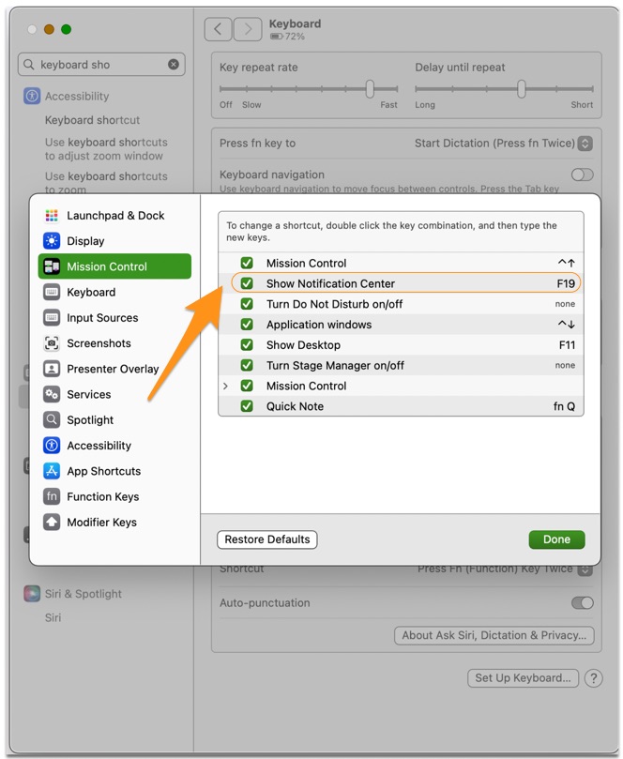Click Restore Defaults button
The width and height of the screenshot is (623, 759).
tap(267, 539)
